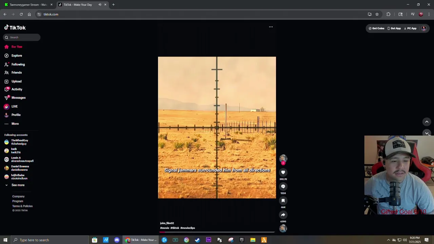Click the Windows taskbar search box
Viewport: 434px width, 244px height.
(50, 240)
